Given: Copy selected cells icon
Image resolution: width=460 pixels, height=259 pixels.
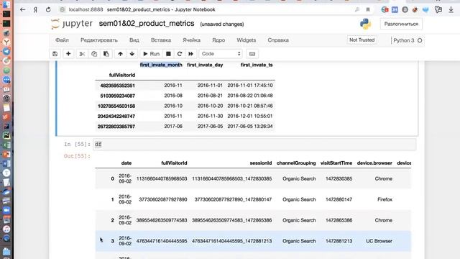Looking at the screenshot, I should (94, 54).
